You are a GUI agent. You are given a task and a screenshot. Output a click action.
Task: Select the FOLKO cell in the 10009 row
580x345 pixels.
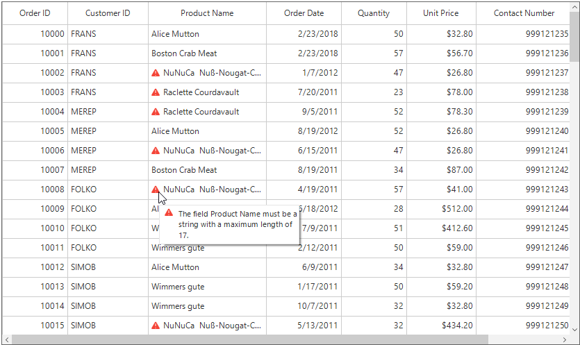108,209
